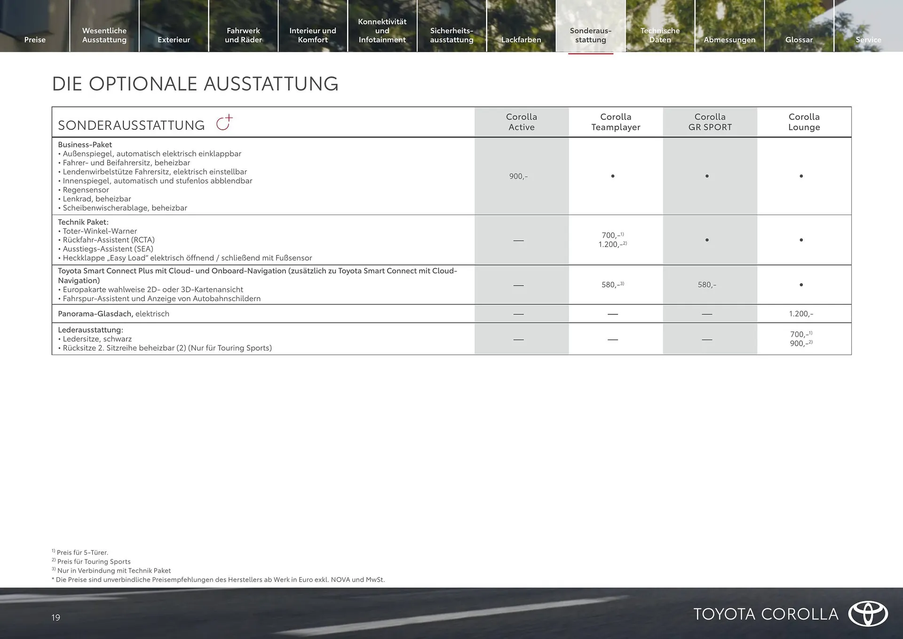Switch to the Technische Daten tab
This screenshot has height=639, width=903.
(x=660, y=35)
